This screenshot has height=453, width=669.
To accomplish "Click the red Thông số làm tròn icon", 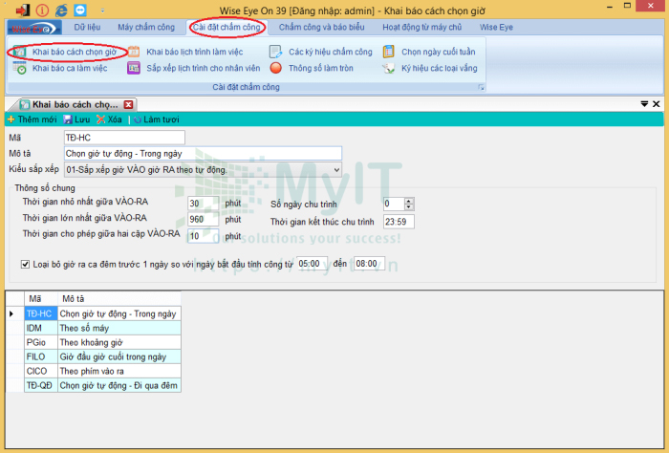I will click(x=275, y=68).
